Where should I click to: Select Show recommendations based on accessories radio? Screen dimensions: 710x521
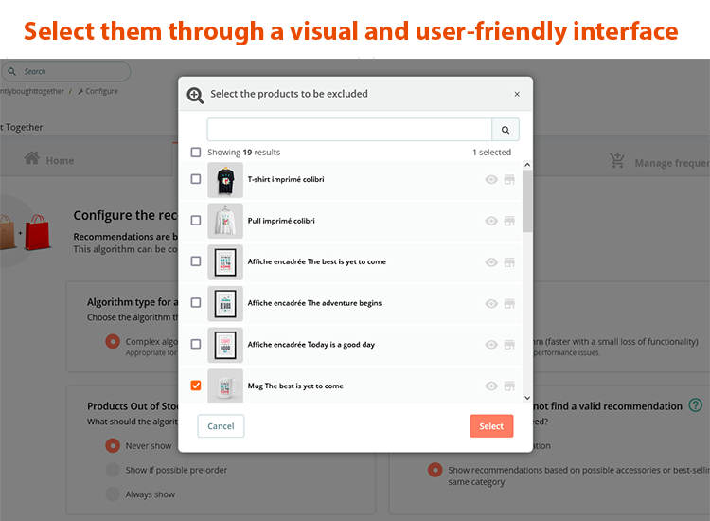[x=435, y=470]
